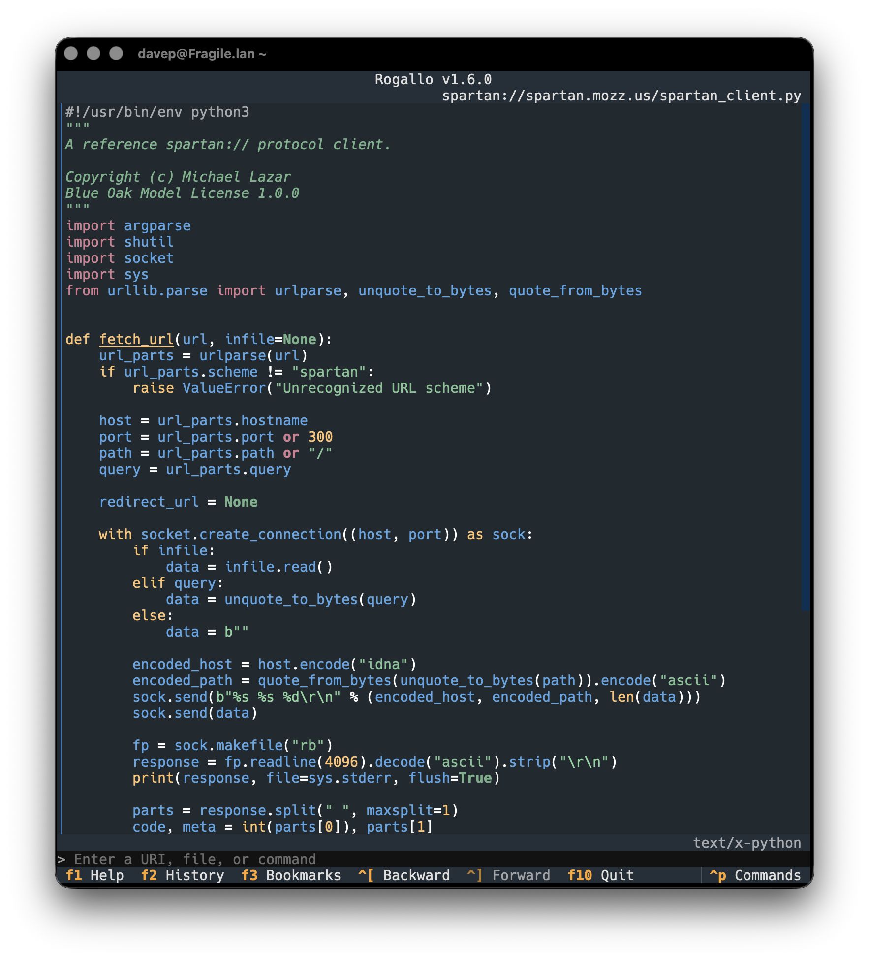The image size is (869, 961).
Task: Click the shebang line '#!/usr/bin/env python3'
Action: 157,112
